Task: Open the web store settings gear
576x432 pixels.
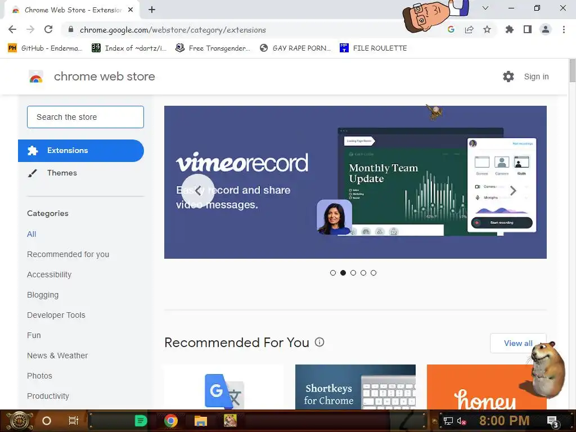Action: pos(508,76)
